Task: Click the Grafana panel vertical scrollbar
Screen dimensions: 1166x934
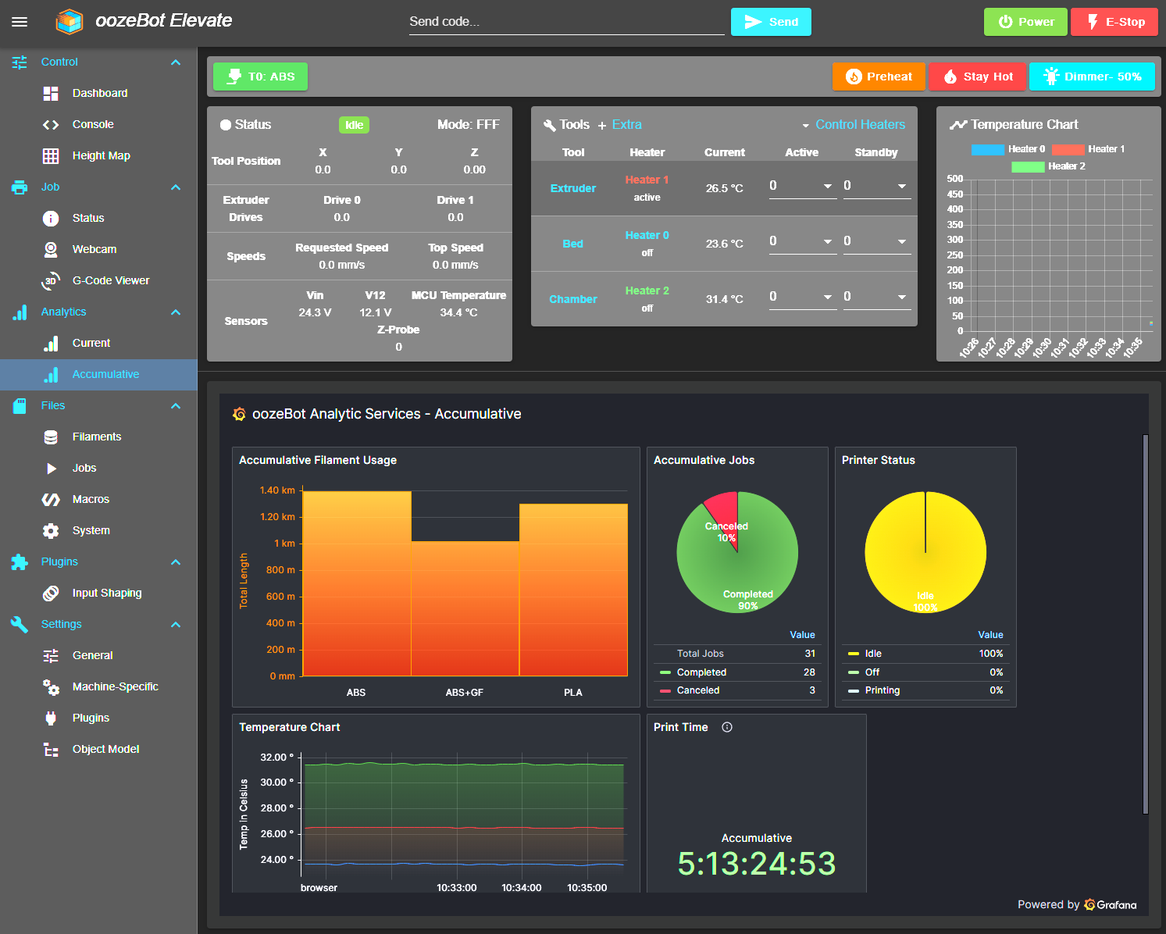Action: pos(1146,625)
